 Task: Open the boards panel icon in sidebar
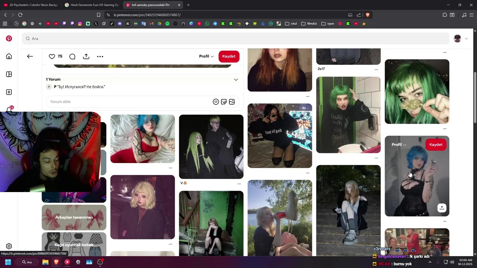9,74
